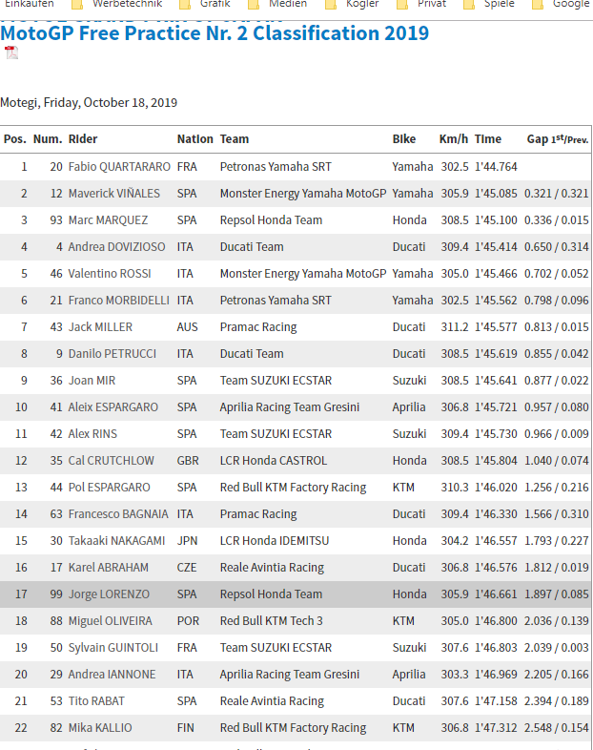Open the Medien bookmark folder
This screenshot has width=593, height=750.
[277, 4]
